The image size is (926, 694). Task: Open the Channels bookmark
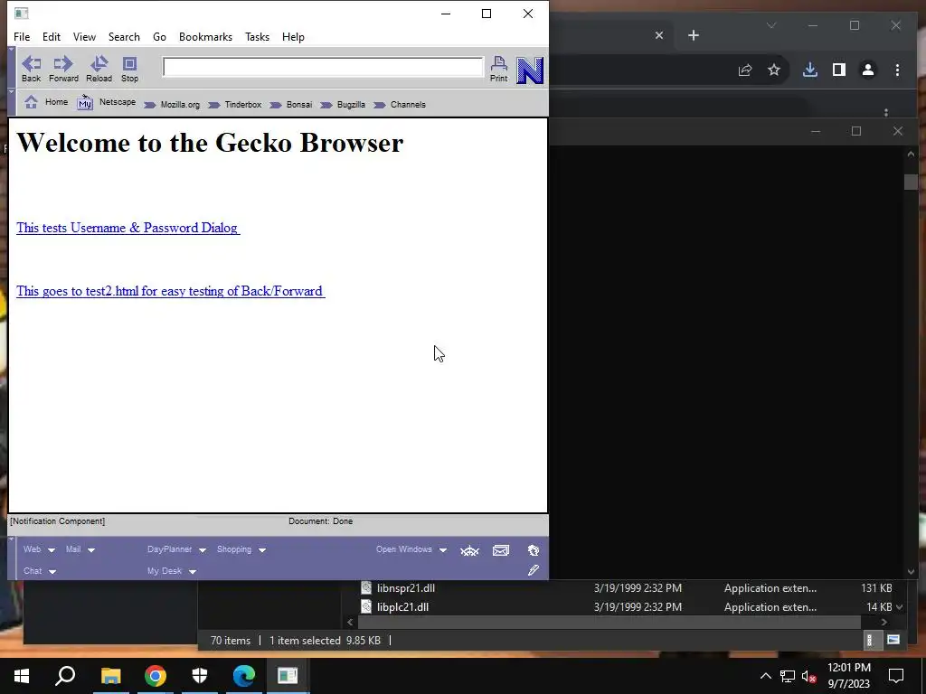coord(399,105)
